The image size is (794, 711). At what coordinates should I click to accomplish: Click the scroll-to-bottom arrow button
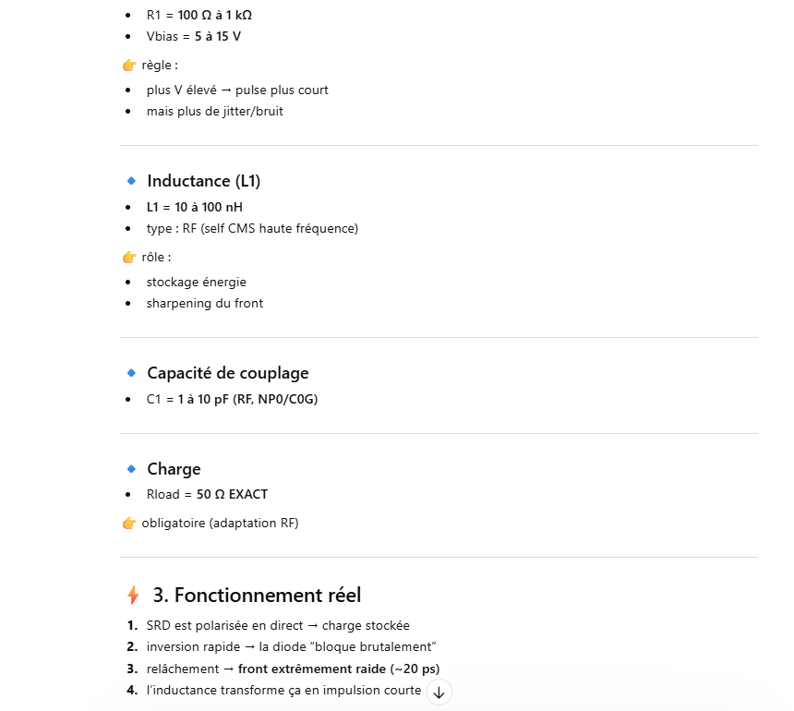tap(439, 693)
